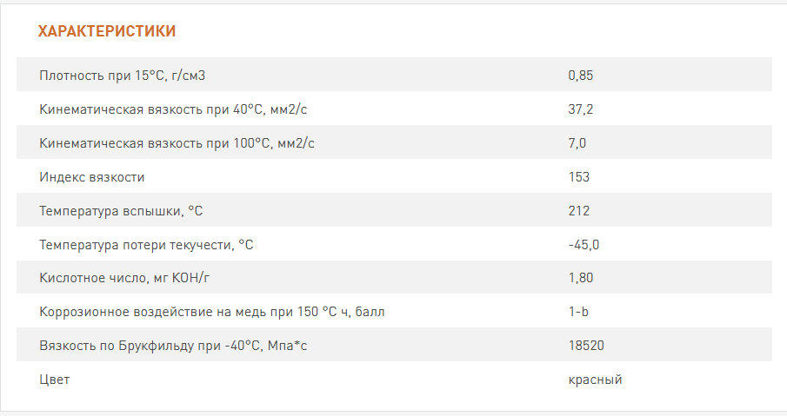Click the acid number value 1,80

[581, 278]
